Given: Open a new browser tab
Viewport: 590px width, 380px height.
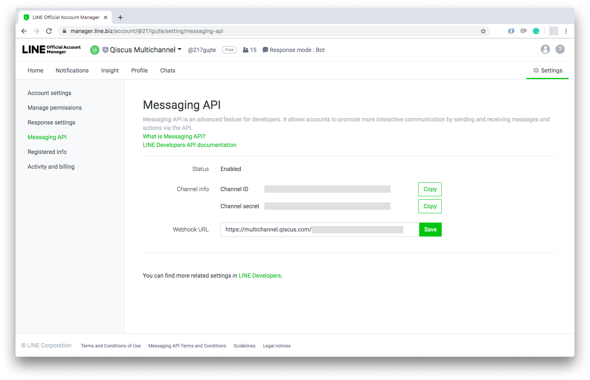Looking at the screenshot, I should 120,17.
